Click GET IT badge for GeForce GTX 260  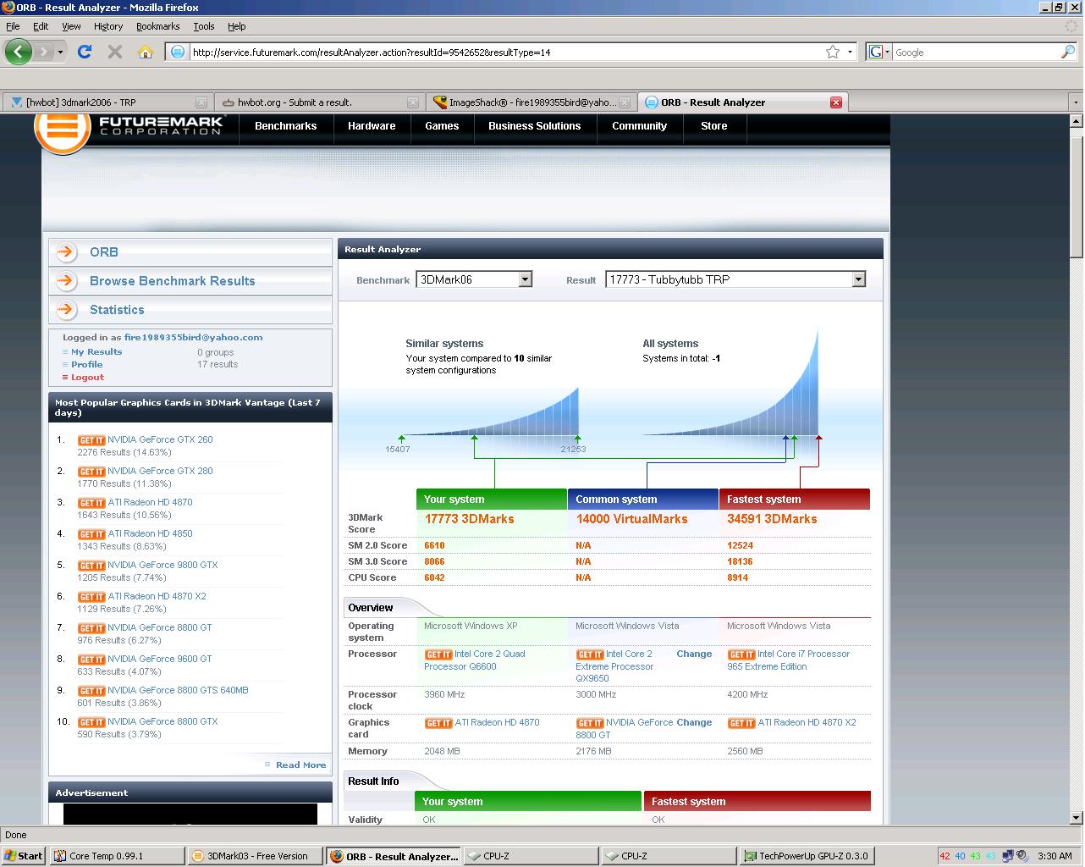[91, 440]
